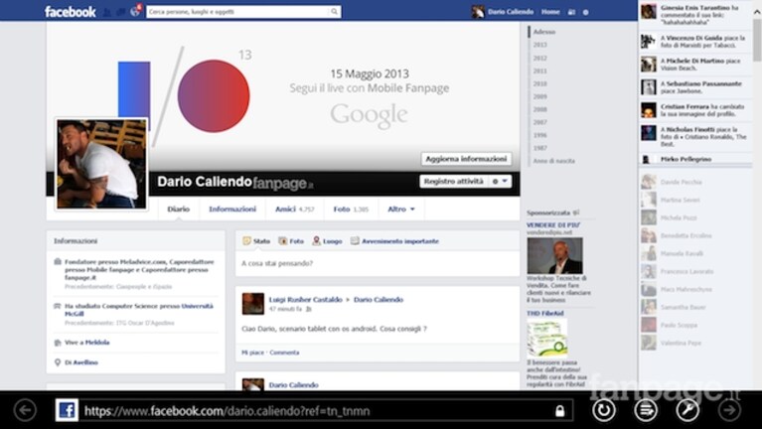Click the browser back arrow button
The height and width of the screenshot is (429, 762).
coord(25,410)
